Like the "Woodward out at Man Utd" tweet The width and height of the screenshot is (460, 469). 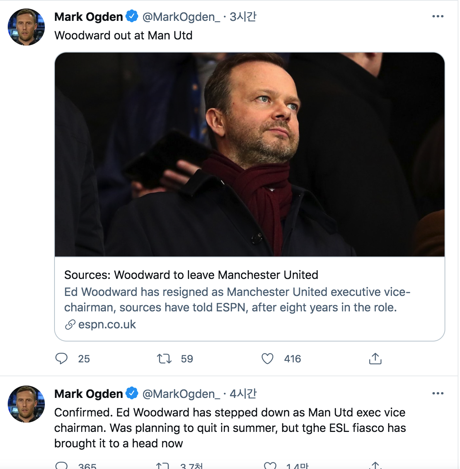coord(267,359)
